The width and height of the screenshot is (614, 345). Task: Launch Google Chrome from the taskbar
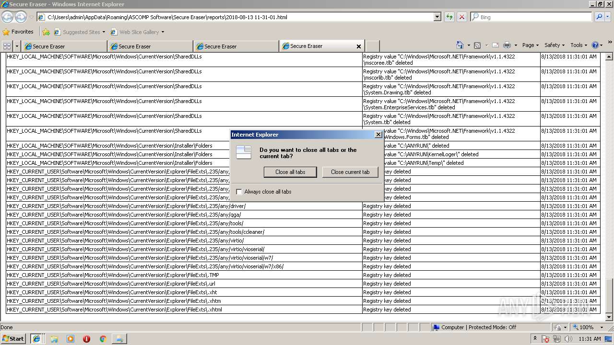pos(103,339)
